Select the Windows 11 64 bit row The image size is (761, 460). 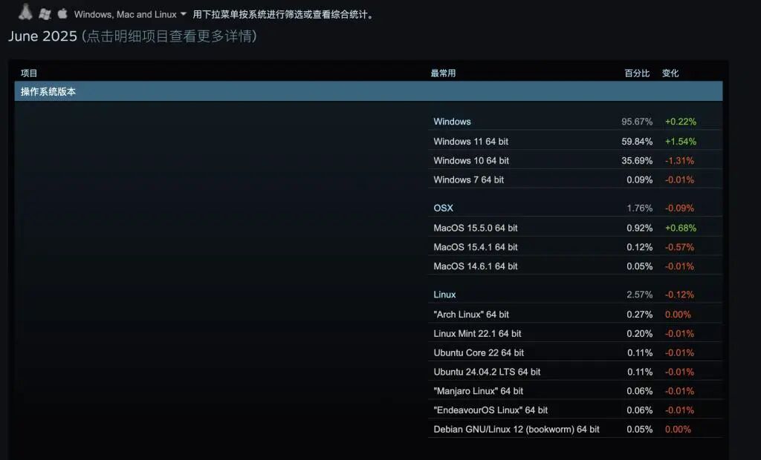[x=575, y=142]
